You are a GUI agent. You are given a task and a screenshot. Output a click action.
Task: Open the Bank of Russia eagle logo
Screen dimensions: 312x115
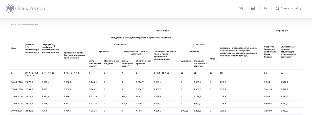click(x=11, y=9)
